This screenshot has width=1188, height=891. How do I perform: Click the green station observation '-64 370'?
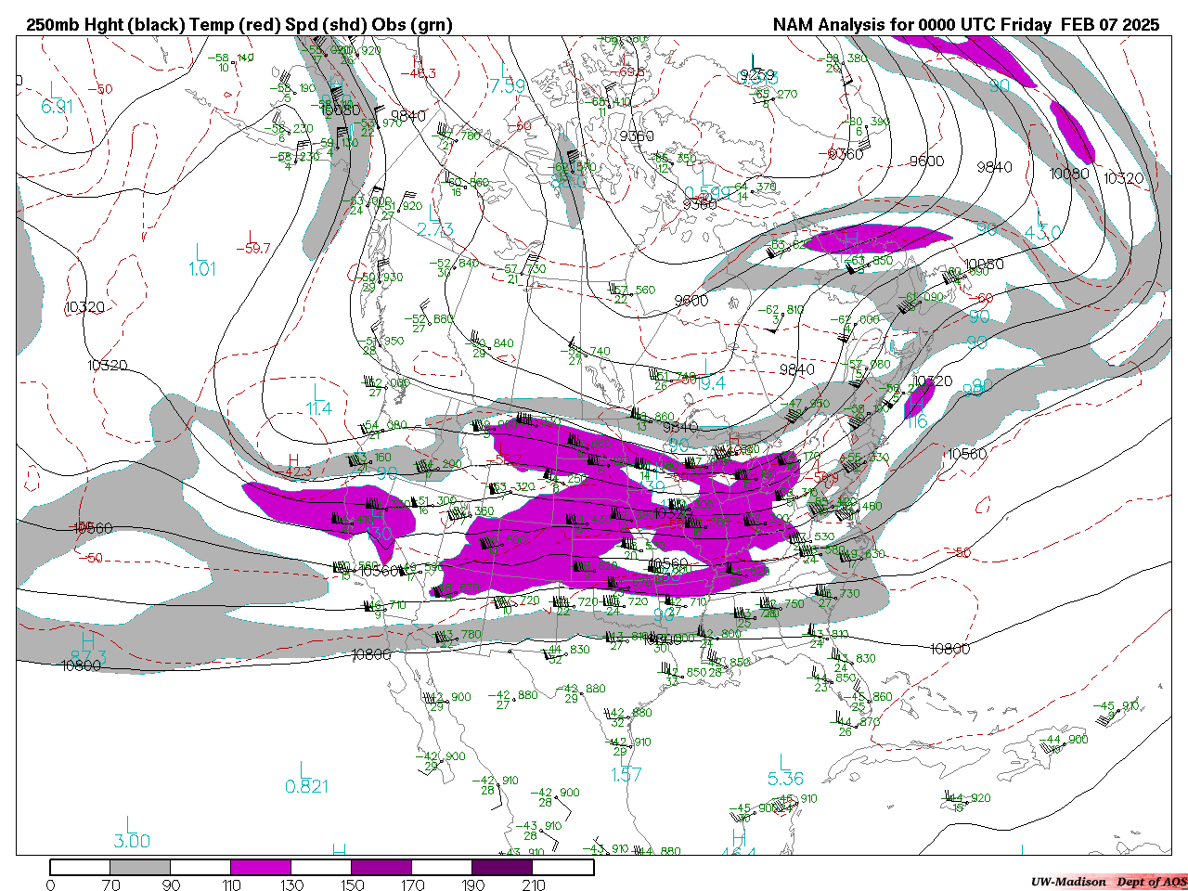pyautogui.click(x=754, y=187)
